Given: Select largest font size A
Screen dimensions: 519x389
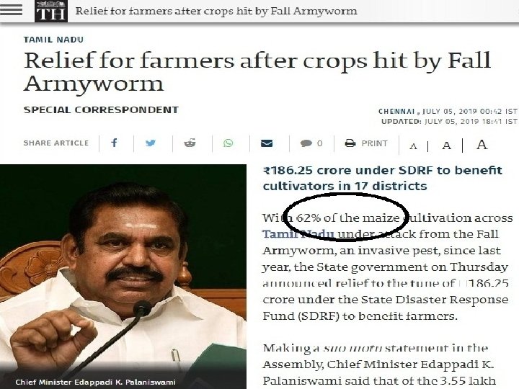Looking at the screenshot, I should click(x=482, y=144).
